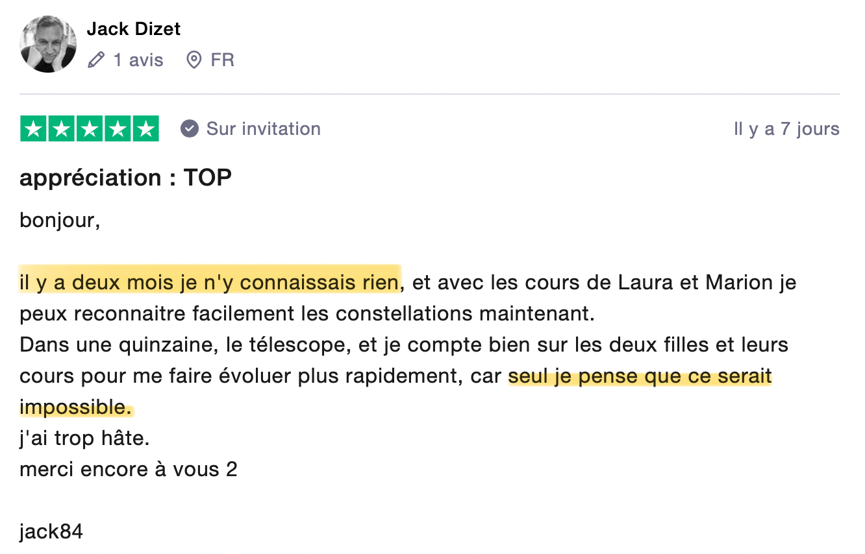Click the 1 avis review count
This screenshot has height=554, width=865.
(x=138, y=60)
